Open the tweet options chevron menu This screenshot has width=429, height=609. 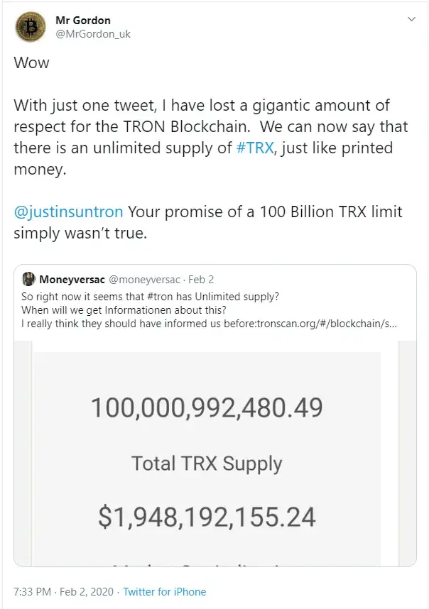pyautogui.click(x=411, y=20)
